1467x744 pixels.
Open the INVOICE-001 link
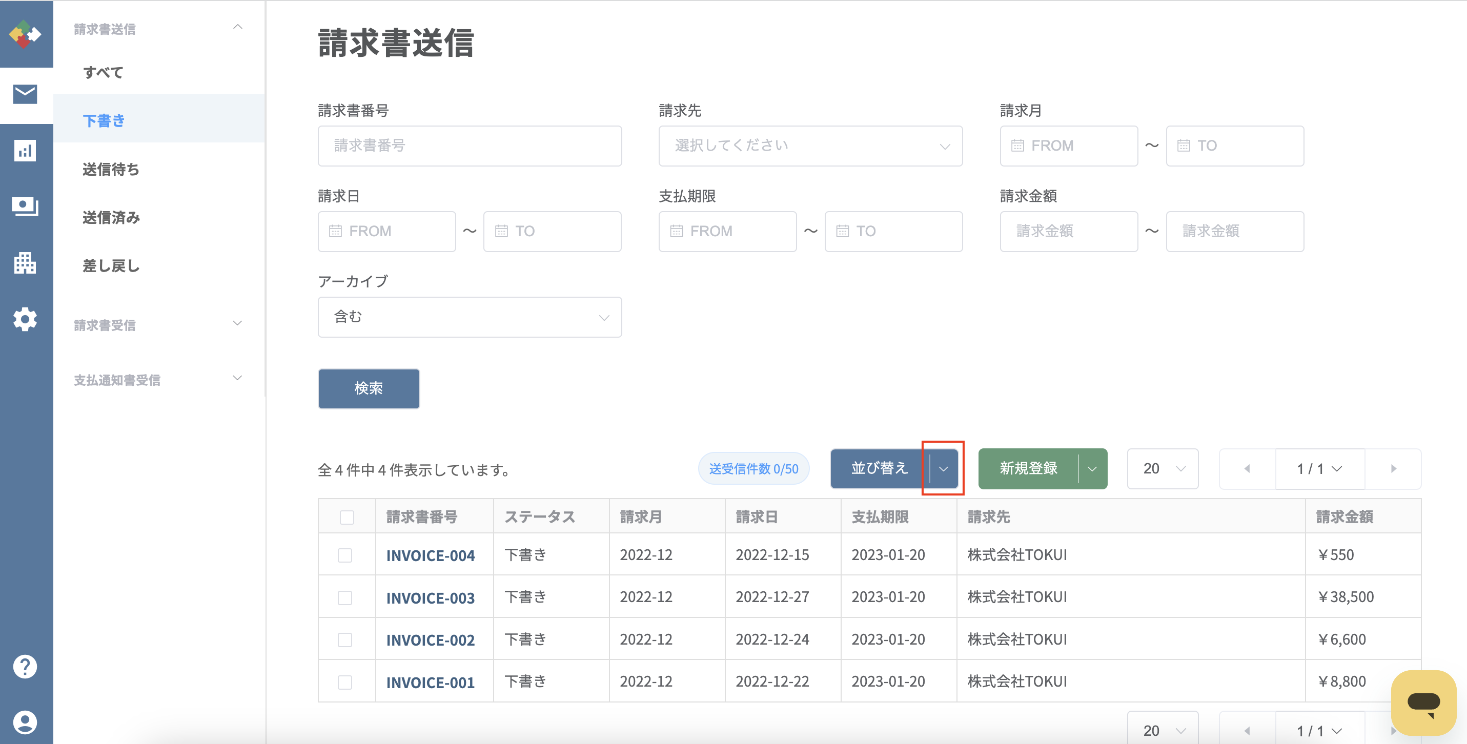pos(431,682)
